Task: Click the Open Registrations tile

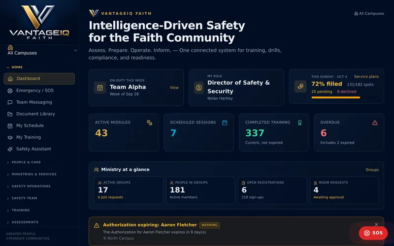Action: [x=272, y=190]
